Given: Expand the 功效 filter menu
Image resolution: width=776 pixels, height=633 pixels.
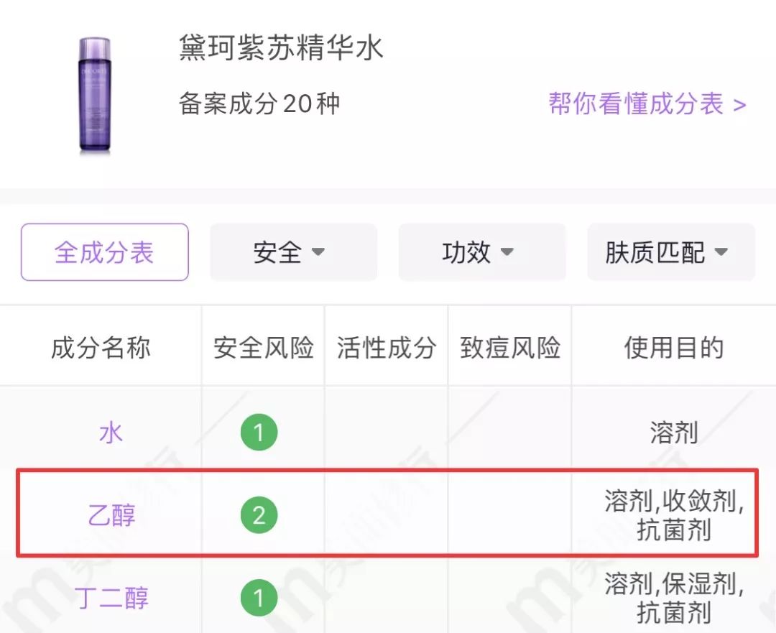Looking at the screenshot, I should (481, 252).
